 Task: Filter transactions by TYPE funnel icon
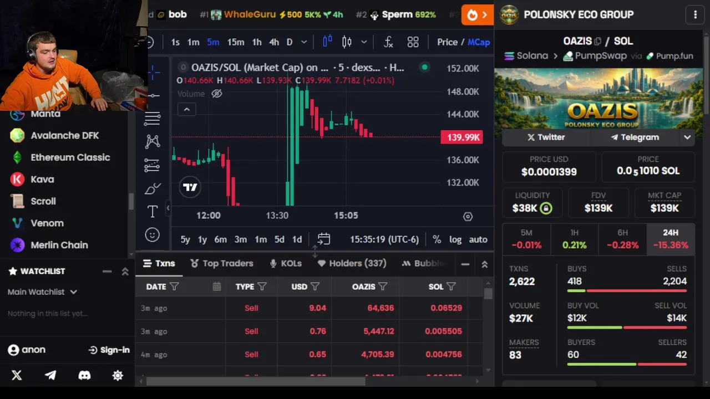coord(262,287)
